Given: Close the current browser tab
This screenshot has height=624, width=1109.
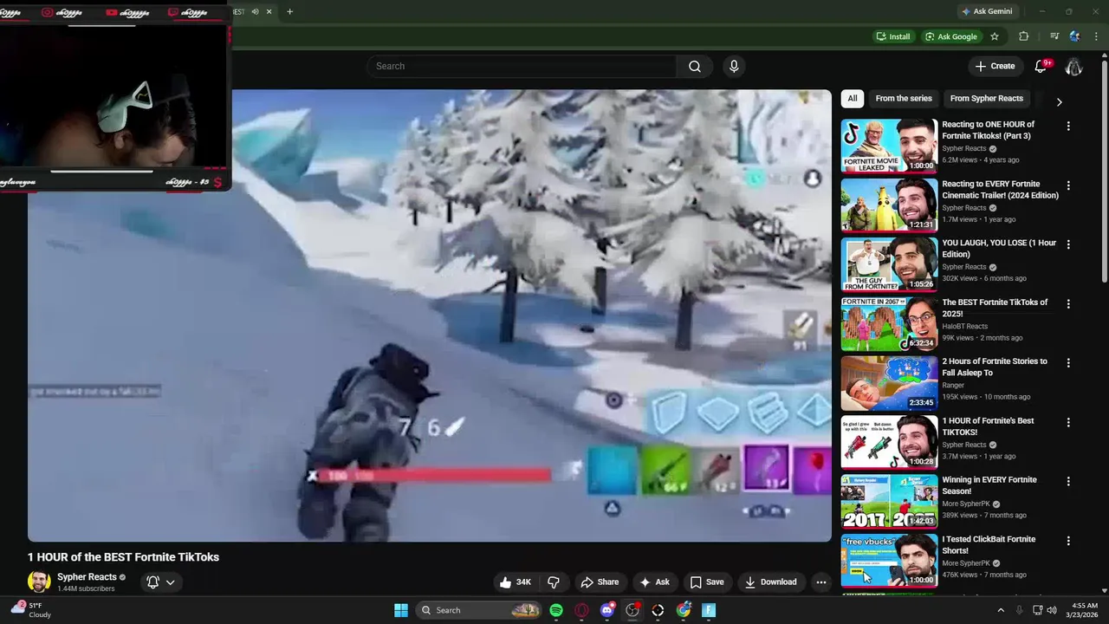Looking at the screenshot, I should 269,11.
